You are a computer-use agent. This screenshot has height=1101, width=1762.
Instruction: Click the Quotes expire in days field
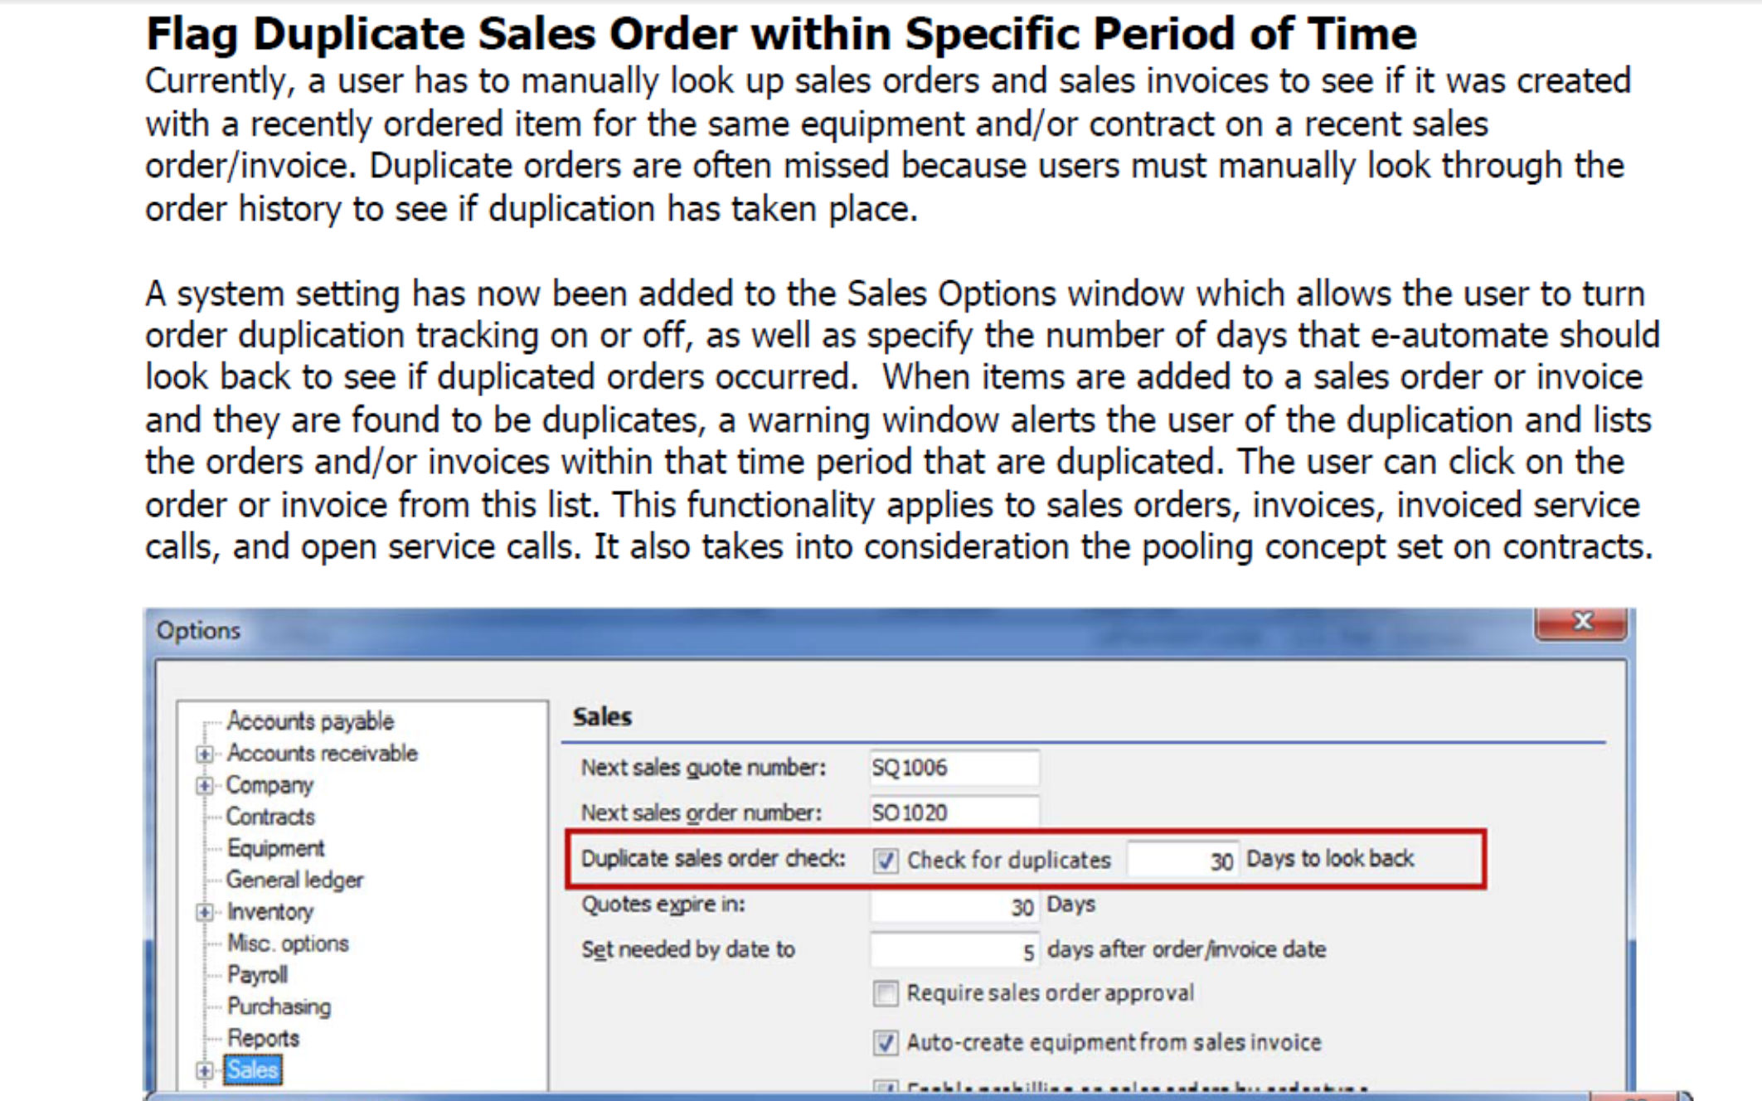pyautogui.click(x=954, y=906)
